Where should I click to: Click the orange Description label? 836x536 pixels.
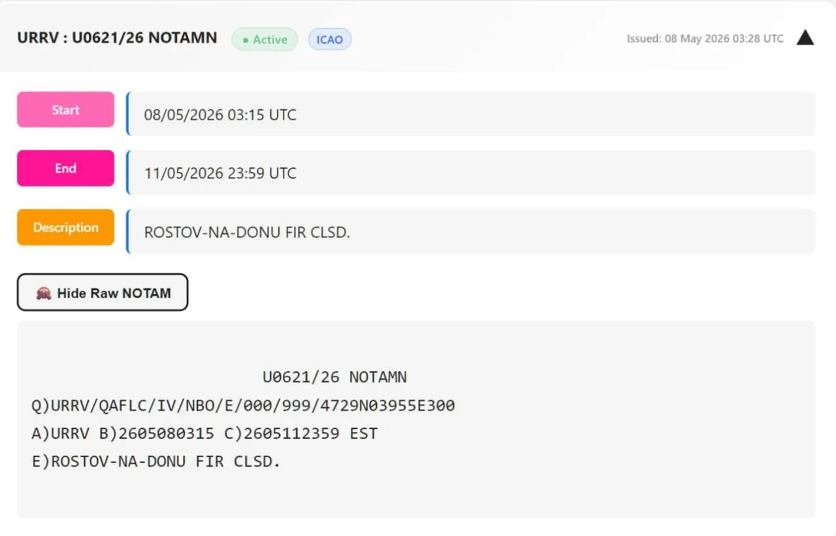point(65,227)
